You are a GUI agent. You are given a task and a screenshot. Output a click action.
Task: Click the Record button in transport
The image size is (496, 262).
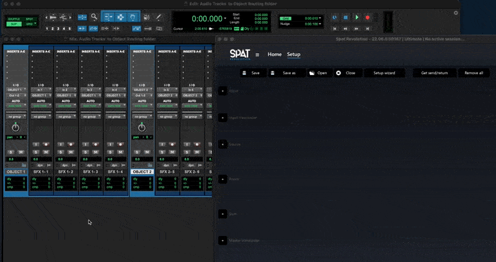[x=368, y=18]
